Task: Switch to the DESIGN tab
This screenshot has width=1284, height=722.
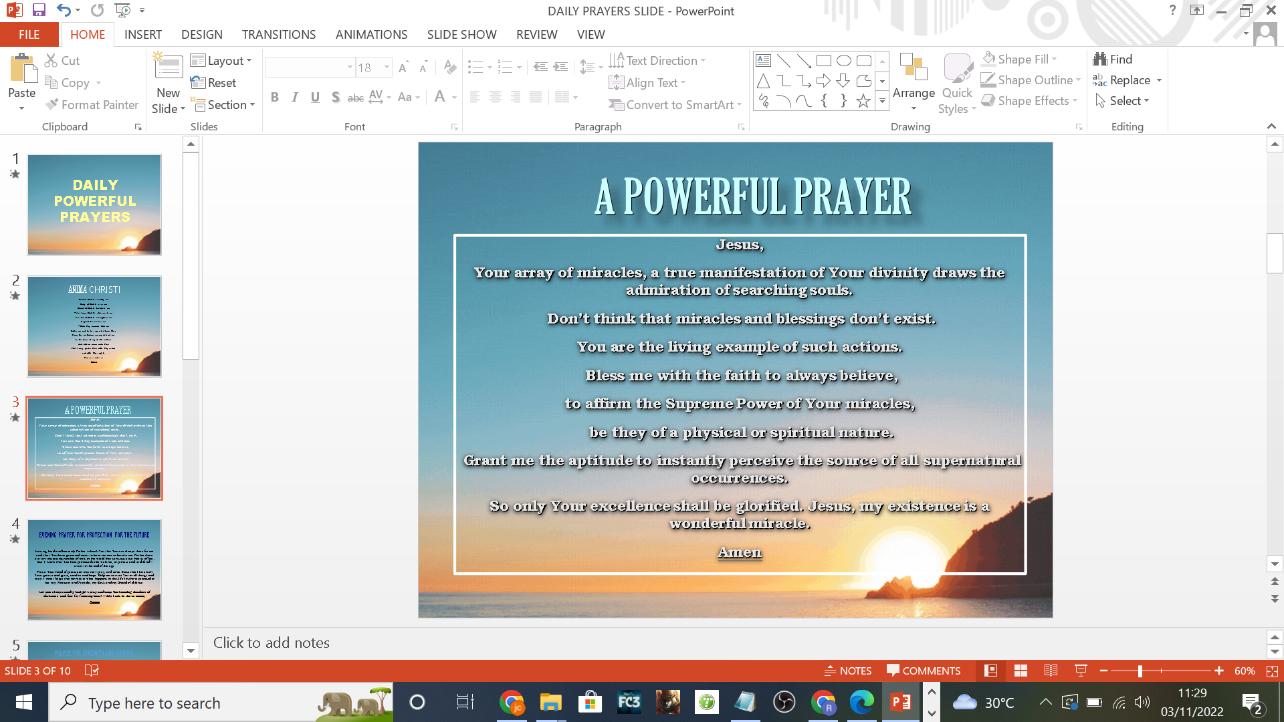Action: (x=201, y=34)
